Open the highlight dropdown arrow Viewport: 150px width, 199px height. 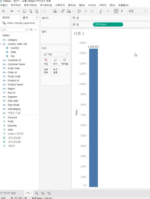pos(104,11)
